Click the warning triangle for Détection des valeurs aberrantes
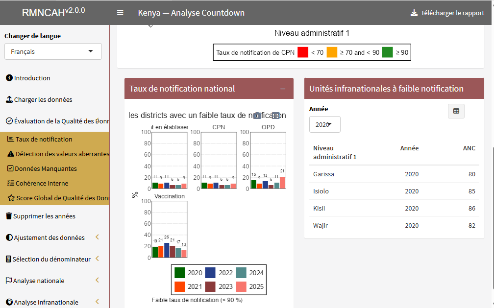 11,154
